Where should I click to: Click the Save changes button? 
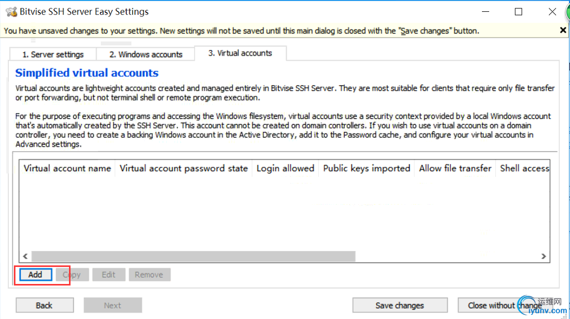[400, 305]
